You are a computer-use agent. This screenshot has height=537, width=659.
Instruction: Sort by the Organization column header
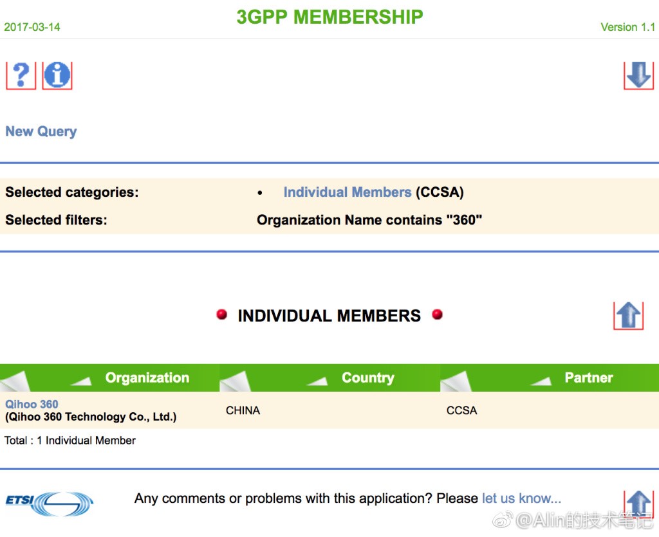(147, 378)
